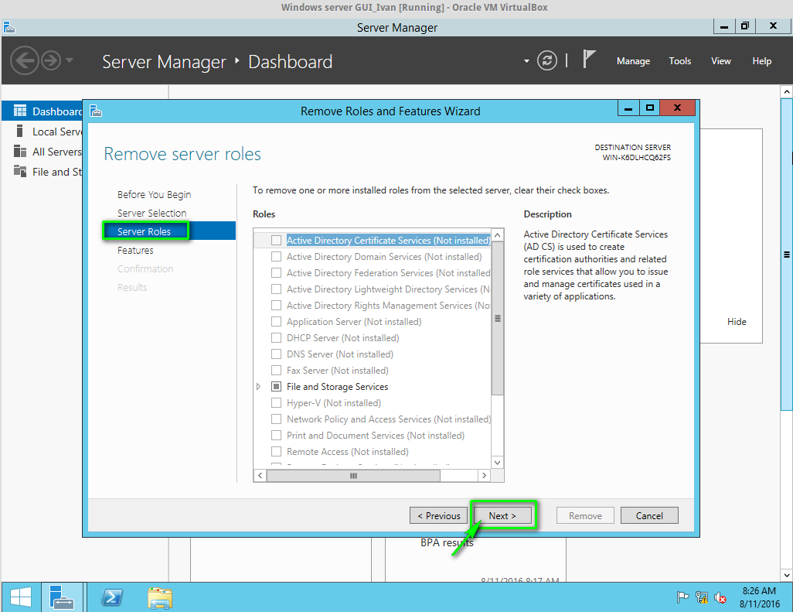Open the breadcrumb dropdown next to refresh
The image size is (793, 612).
pos(526,61)
